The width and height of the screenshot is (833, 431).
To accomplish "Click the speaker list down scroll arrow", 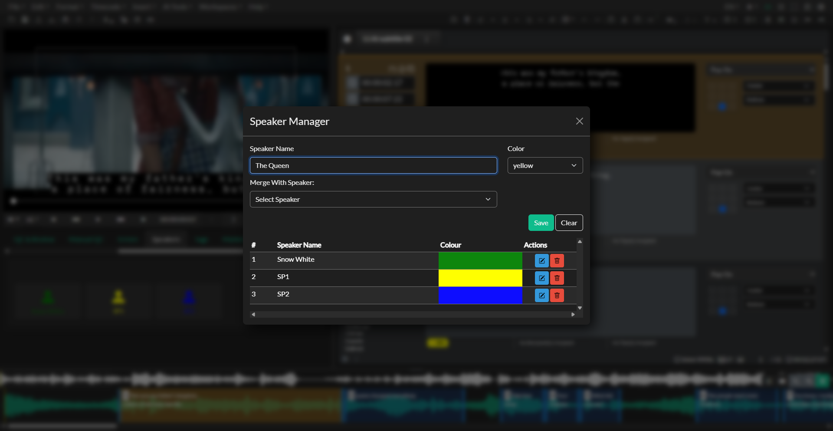I will coord(580,308).
